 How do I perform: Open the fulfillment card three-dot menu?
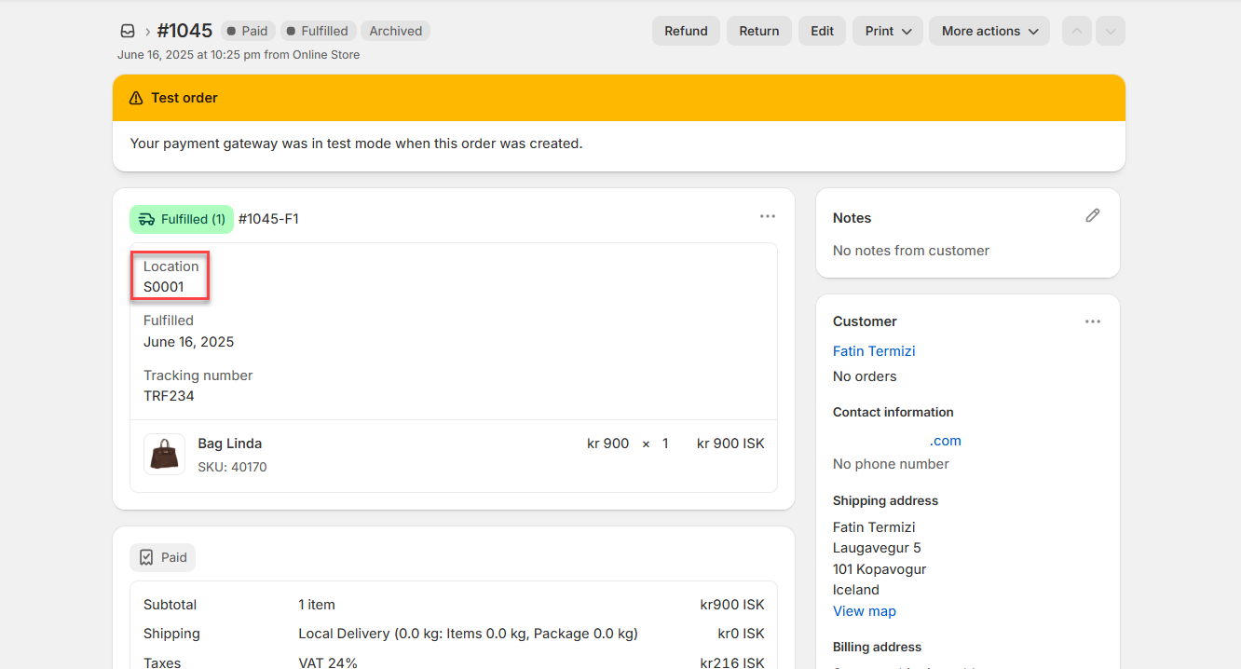point(767,216)
